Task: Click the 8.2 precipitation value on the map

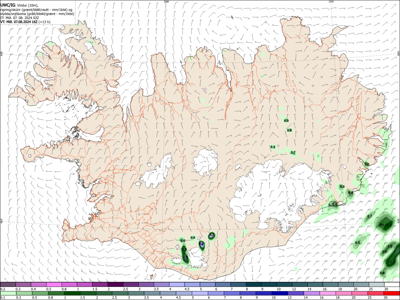Action: pyautogui.click(x=202, y=244)
